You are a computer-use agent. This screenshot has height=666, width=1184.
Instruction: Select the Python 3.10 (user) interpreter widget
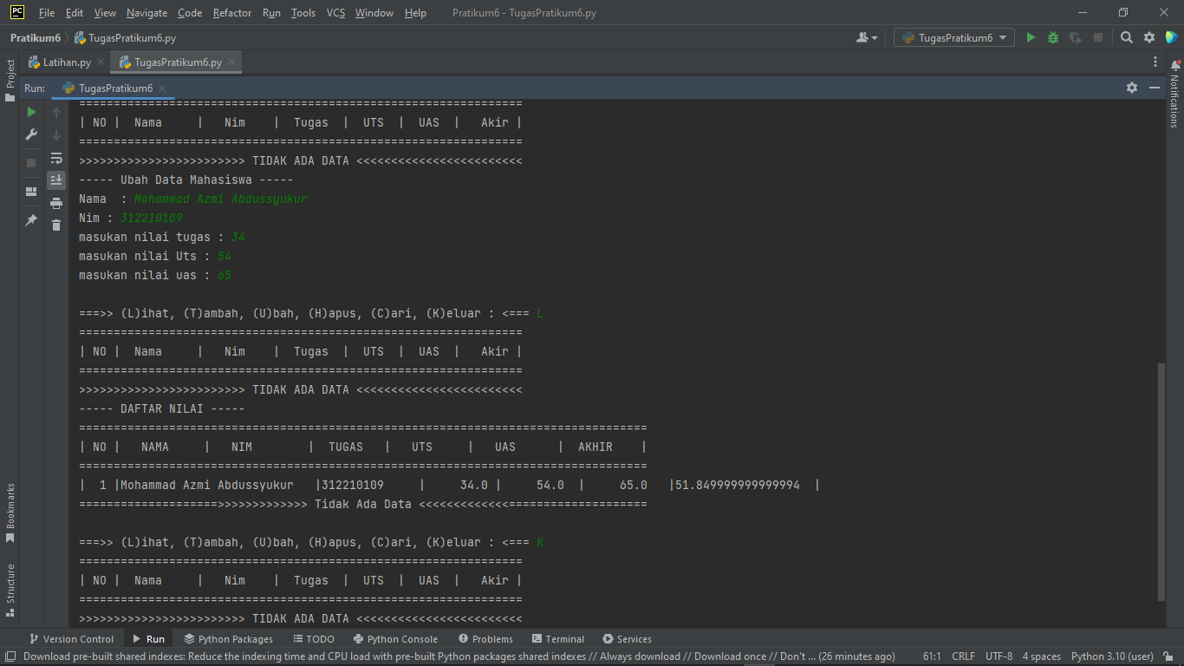tap(1112, 656)
